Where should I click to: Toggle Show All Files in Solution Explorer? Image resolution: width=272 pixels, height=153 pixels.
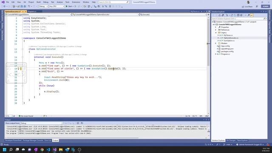(x=241, y=15)
